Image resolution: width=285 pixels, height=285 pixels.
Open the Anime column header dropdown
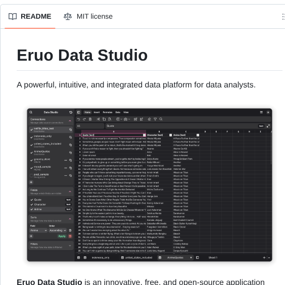point(198,135)
